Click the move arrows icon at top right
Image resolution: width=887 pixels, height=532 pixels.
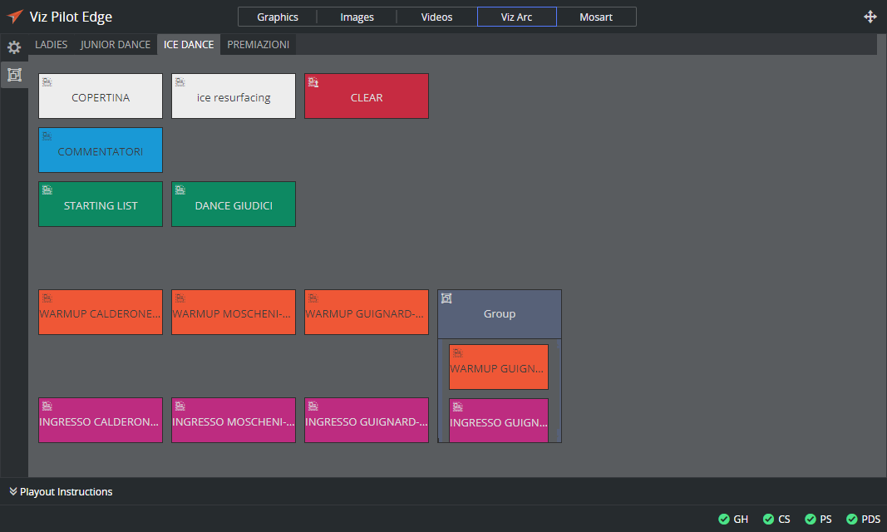870,17
